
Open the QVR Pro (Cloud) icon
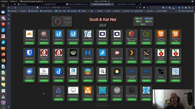[161, 34]
